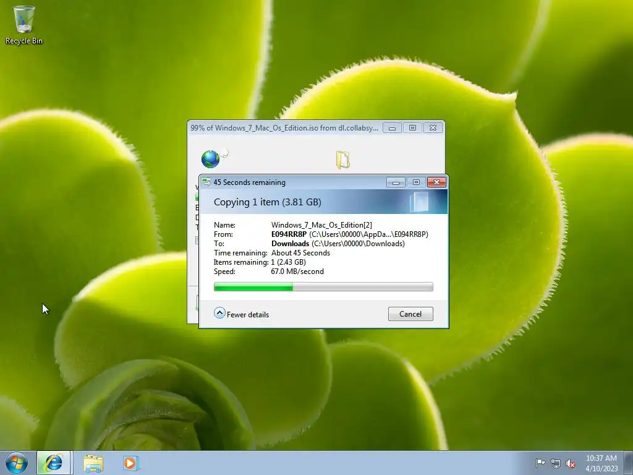Click the Show desktop strip beside the clock
633x475 pixels.
pos(628,463)
